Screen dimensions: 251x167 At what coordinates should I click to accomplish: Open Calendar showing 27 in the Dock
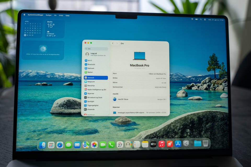pyautogui.click(x=120, y=145)
